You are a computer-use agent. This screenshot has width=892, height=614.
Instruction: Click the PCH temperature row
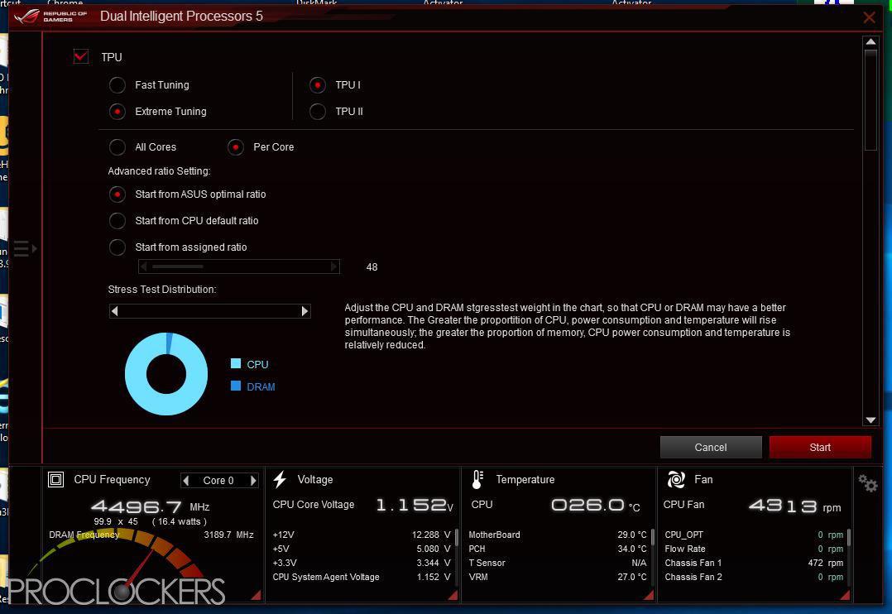[558, 549]
